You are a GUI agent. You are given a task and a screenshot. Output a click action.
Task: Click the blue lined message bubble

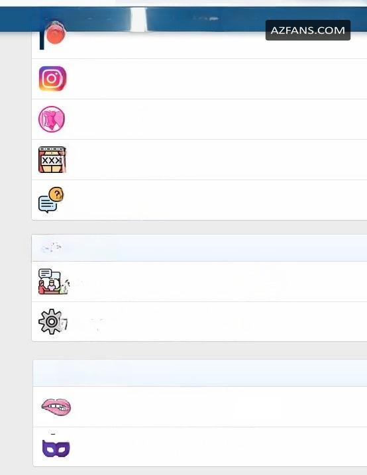(x=47, y=204)
